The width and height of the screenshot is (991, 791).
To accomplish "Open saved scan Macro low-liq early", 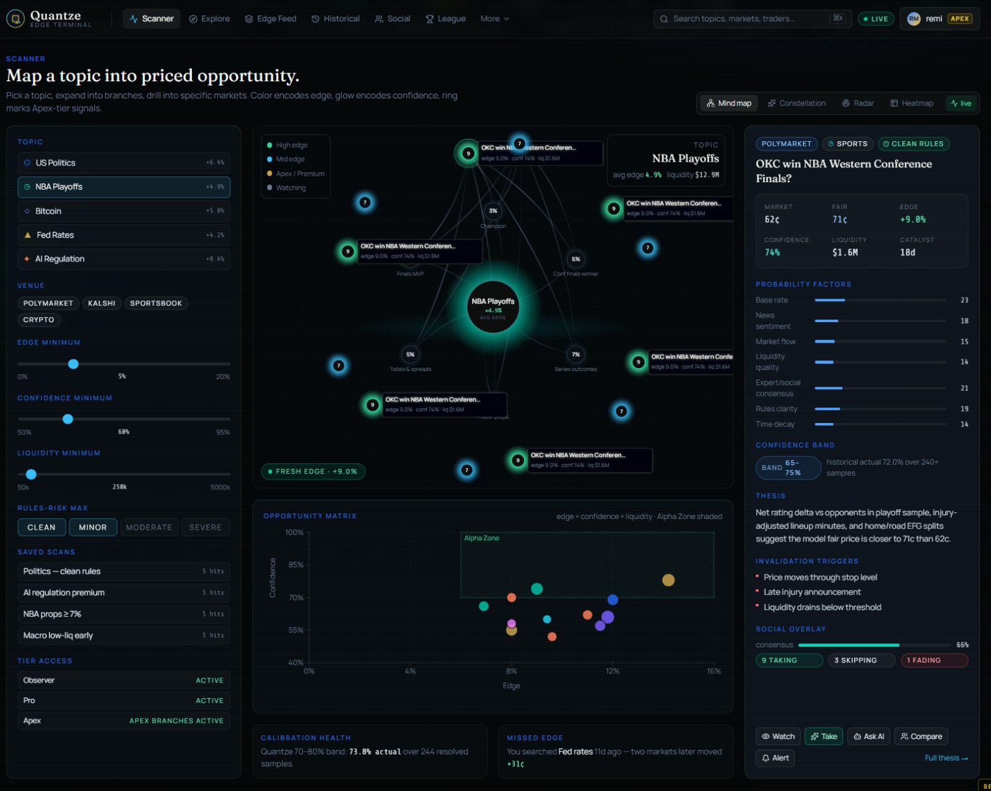I will point(124,636).
